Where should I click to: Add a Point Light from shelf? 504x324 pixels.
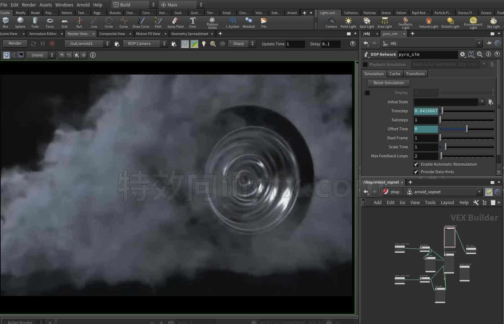[348, 22]
